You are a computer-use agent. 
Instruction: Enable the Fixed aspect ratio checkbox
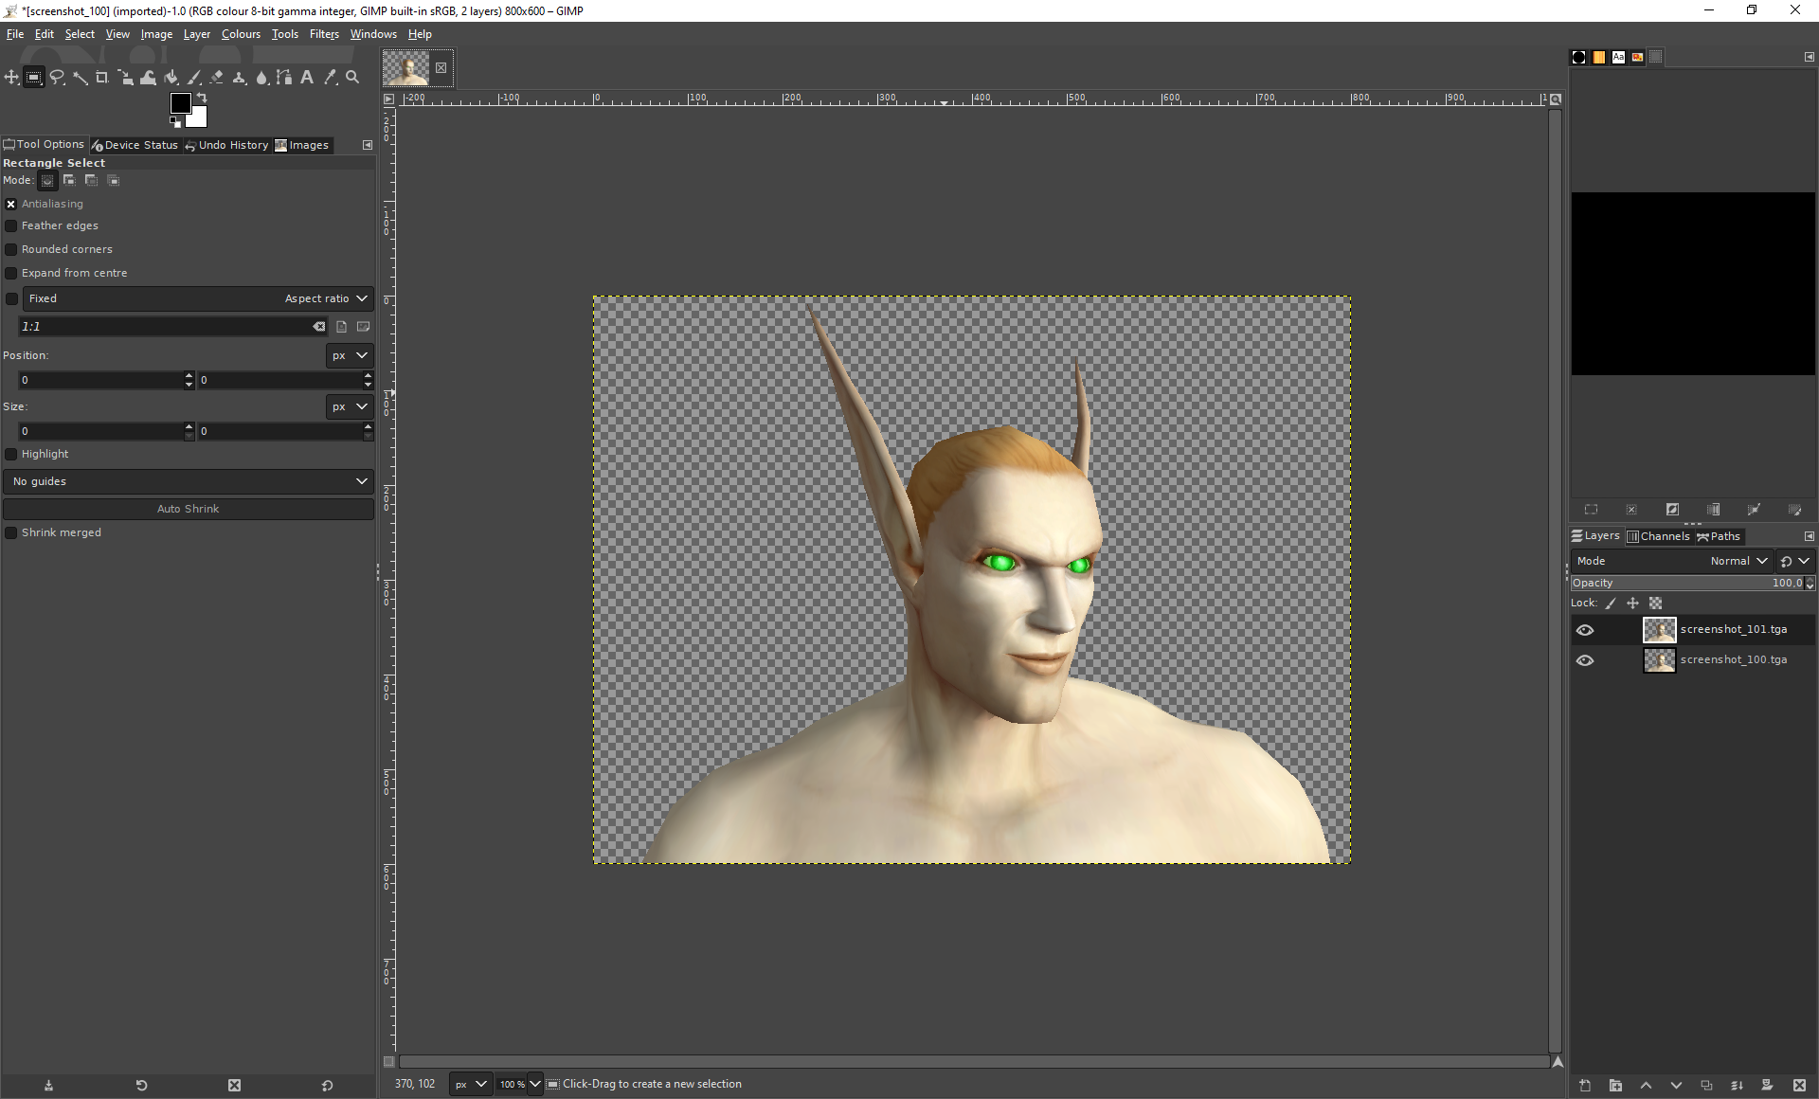pos(11,298)
